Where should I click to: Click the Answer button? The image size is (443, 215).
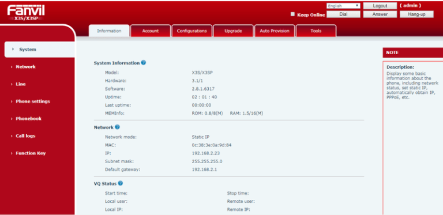click(x=380, y=14)
